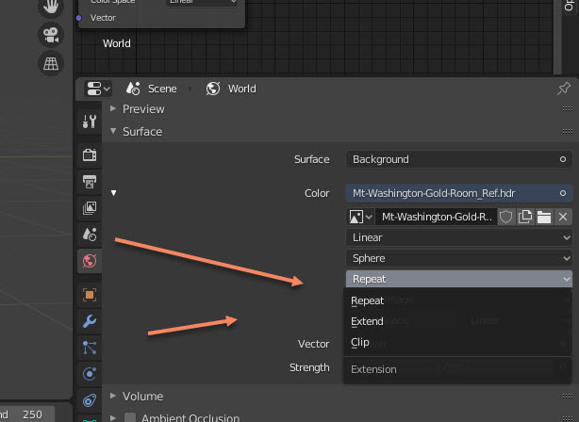Choose Clip from the extension menu
The image size is (579, 422).
360,342
